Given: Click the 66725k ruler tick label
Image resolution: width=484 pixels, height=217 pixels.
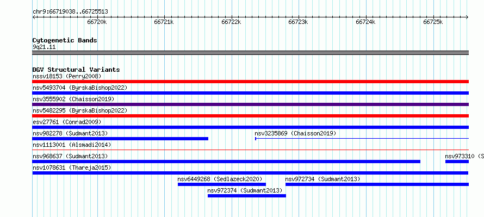Looking at the screenshot, I should [433, 22].
